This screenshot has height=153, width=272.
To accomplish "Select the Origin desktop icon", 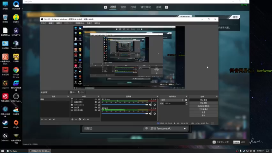I will click(16, 124).
